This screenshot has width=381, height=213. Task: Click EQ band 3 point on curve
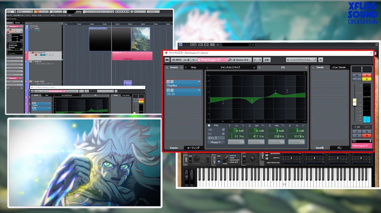click(275, 93)
